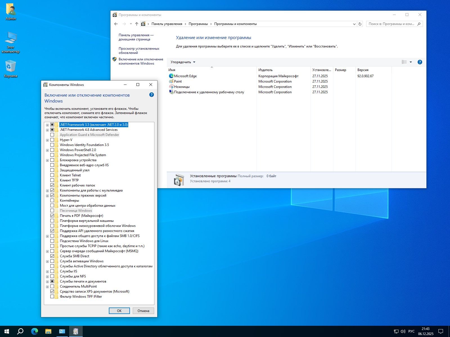Click the help icon in Windows Components dialog
Screen dimensions: 450x337
tap(152, 95)
